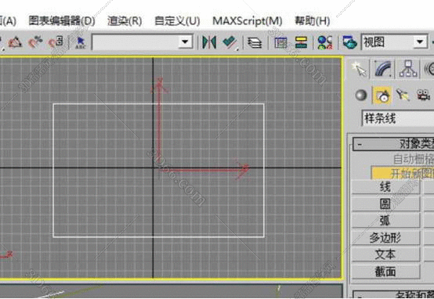Select the Cameras category icon
Image resolution: width=434 pixels, height=299 pixels.
(424, 95)
